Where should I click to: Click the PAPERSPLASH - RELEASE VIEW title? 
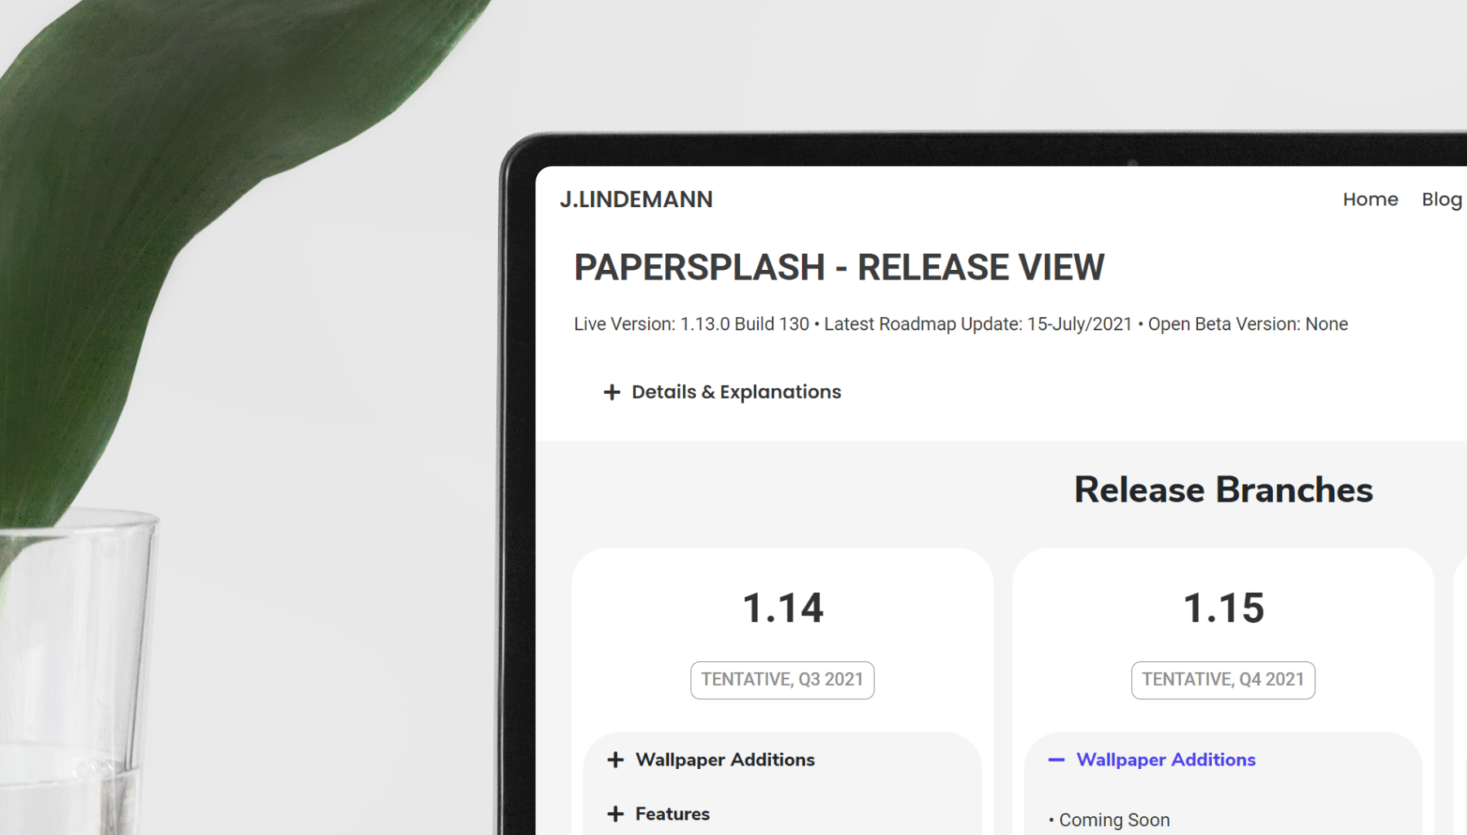tap(839, 267)
